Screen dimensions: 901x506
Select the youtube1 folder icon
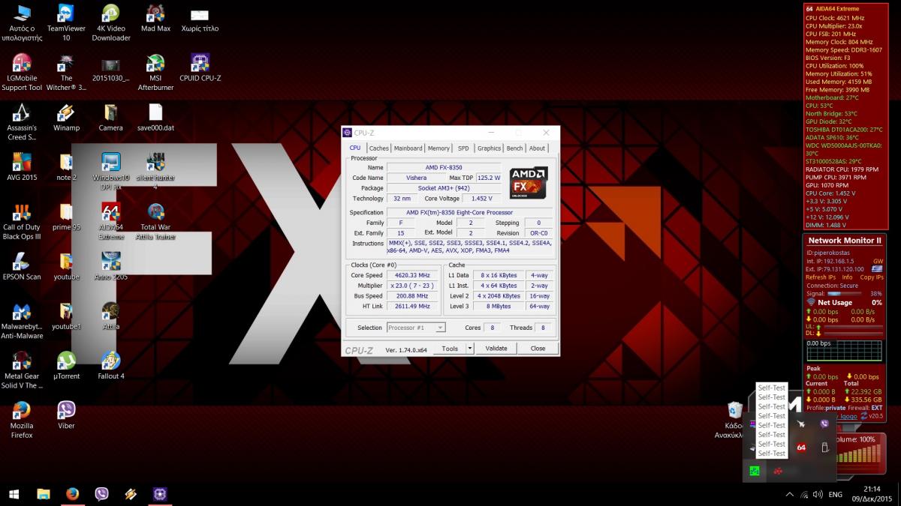[x=66, y=315]
